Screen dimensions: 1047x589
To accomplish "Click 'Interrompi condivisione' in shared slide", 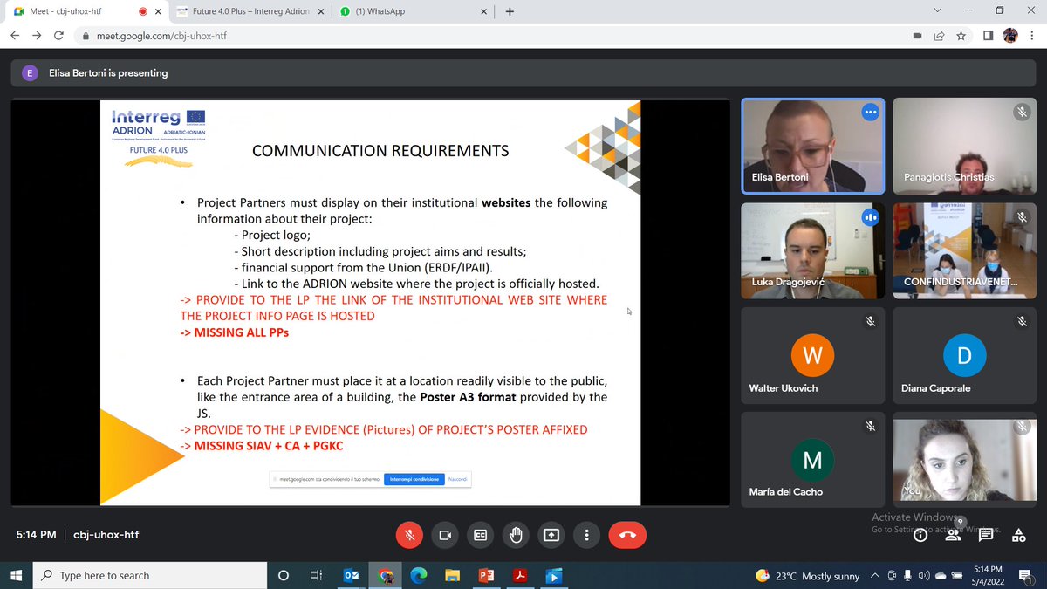I will [x=414, y=480].
